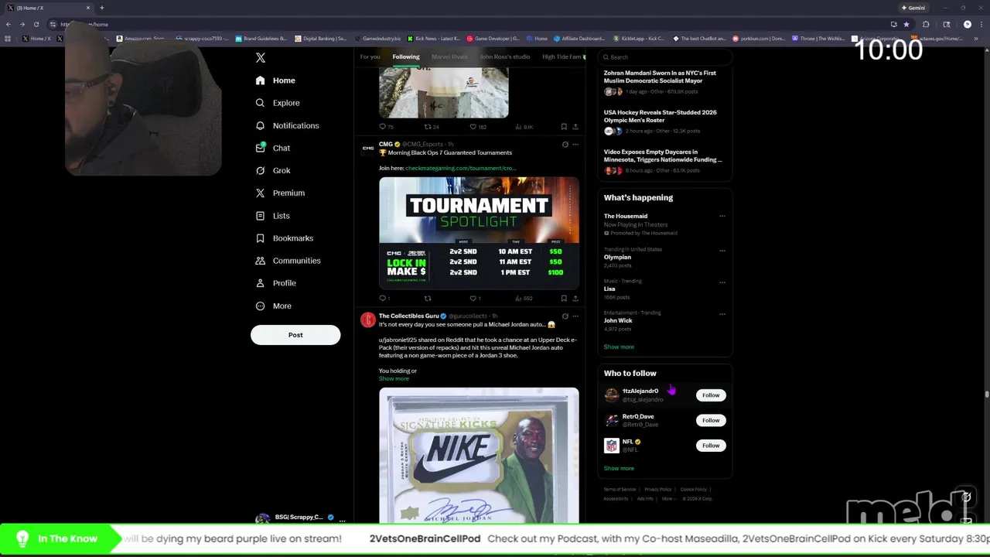
Task: Click Gemini in the Chrome title bar
Action: (x=913, y=8)
